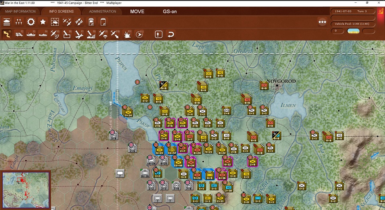Select the unit counter labeled 6=23
The image size is (385, 210).
[159, 149]
